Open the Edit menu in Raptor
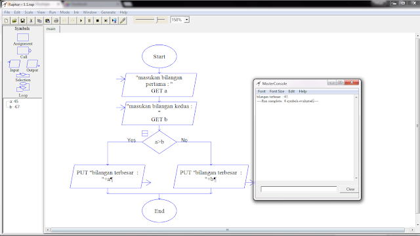The image size is (420, 236). click(17, 12)
